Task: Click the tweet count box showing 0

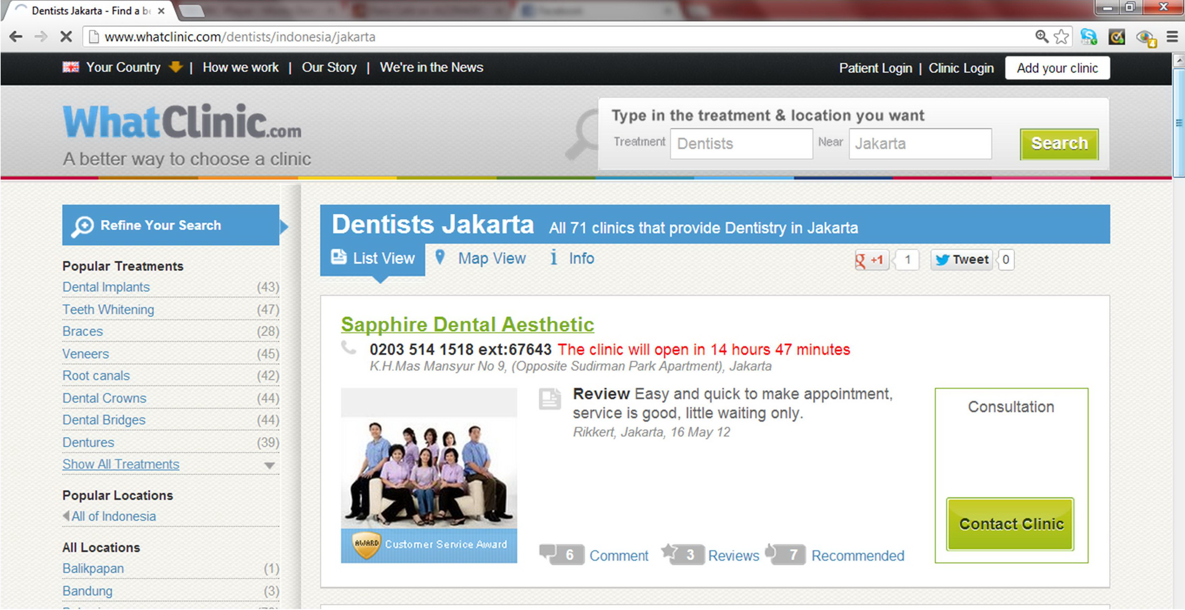Action: 1006,260
